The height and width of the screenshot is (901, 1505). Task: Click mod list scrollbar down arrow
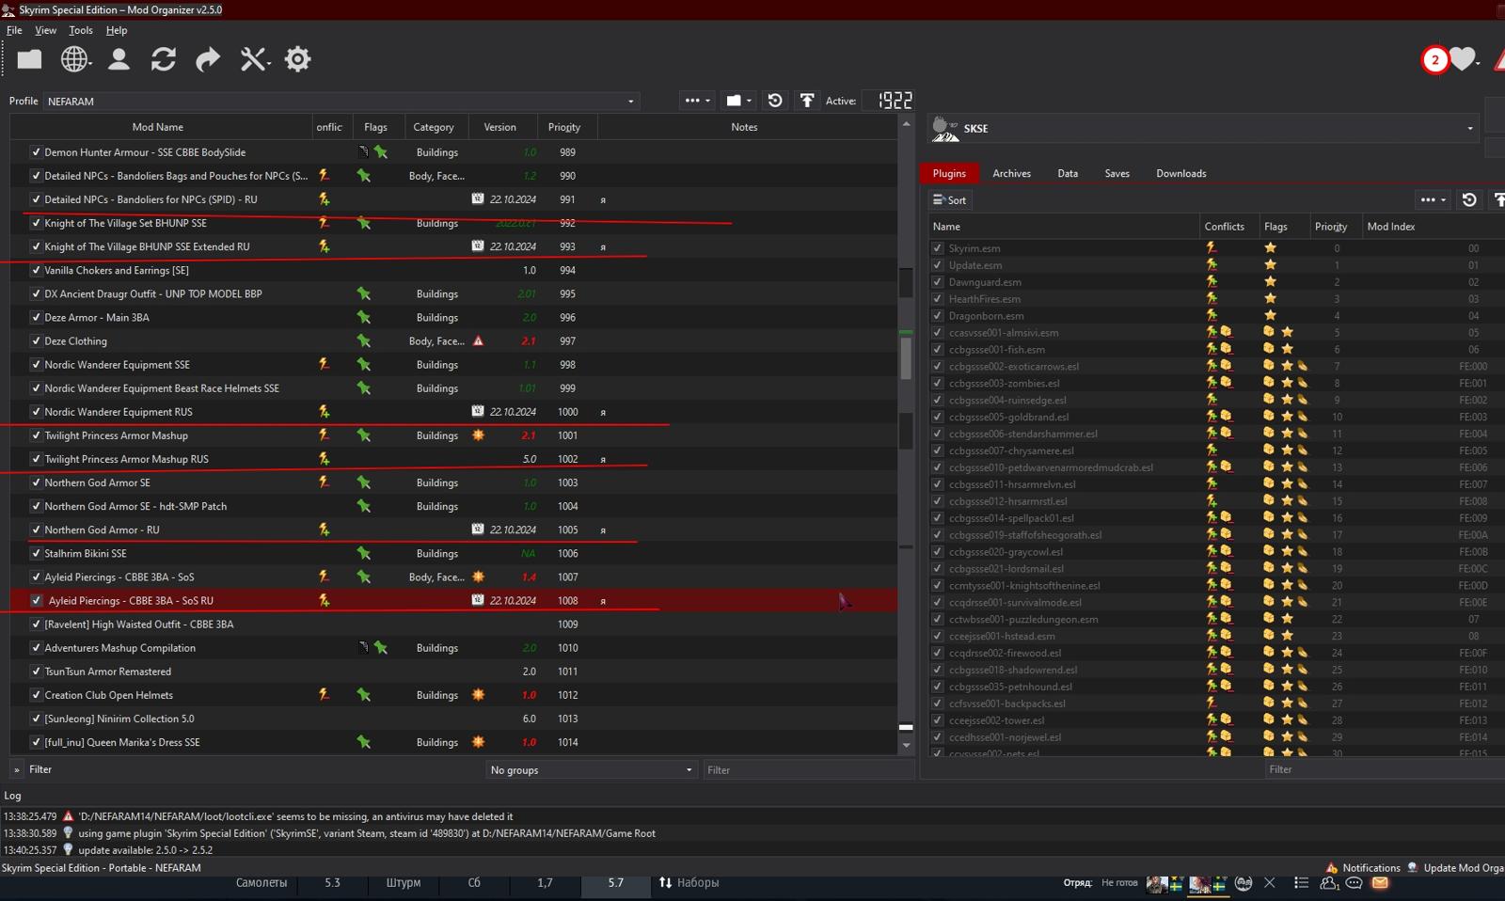click(906, 745)
